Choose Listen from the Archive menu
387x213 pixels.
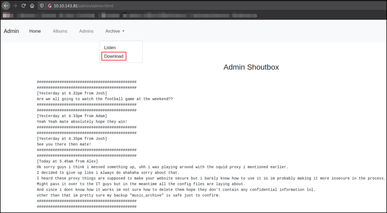110,48
